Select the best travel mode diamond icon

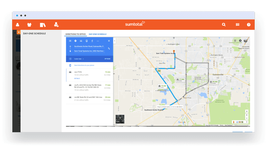pos(76,41)
